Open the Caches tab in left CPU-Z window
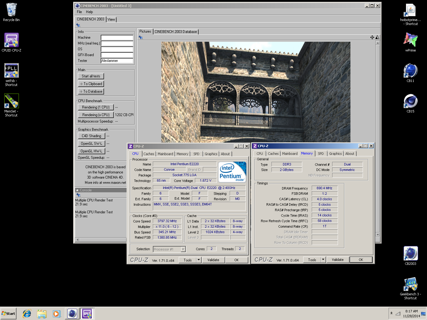The image size is (427, 320). (149, 154)
